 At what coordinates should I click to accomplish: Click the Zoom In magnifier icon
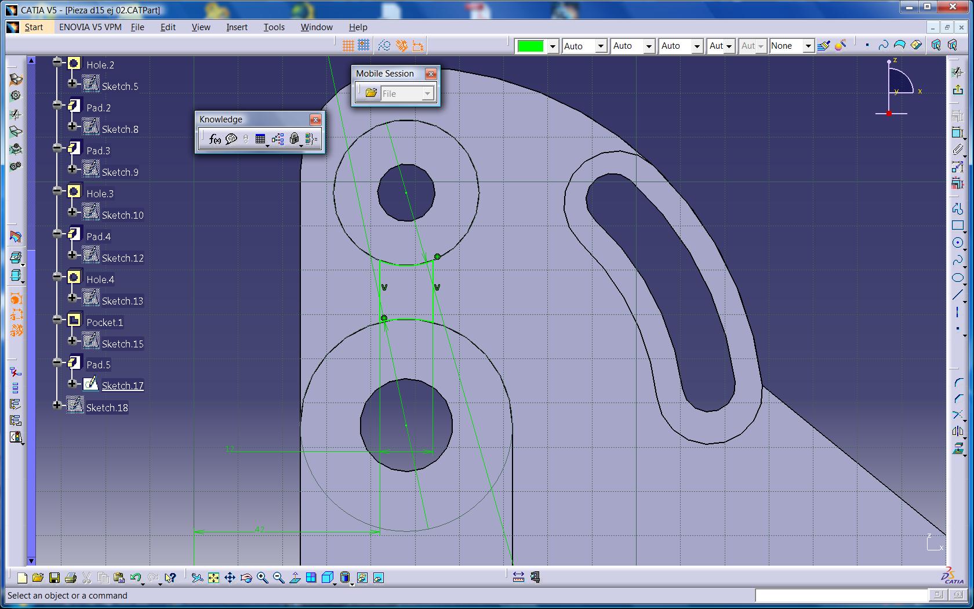(x=262, y=578)
